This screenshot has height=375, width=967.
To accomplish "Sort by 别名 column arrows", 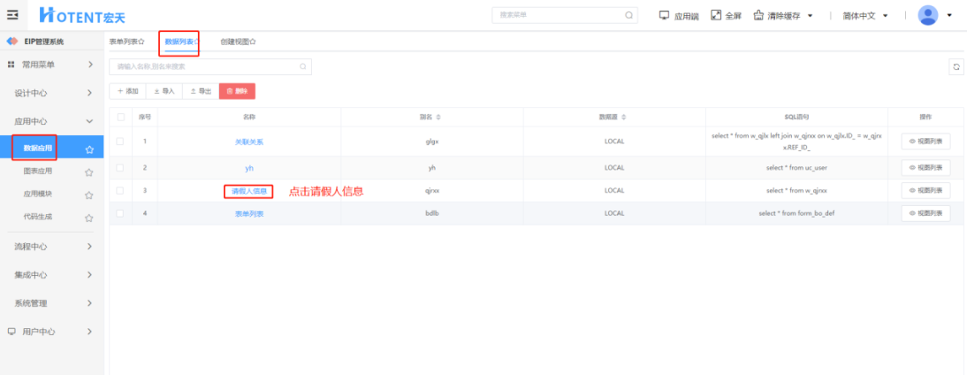I will [x=438, y=117].
